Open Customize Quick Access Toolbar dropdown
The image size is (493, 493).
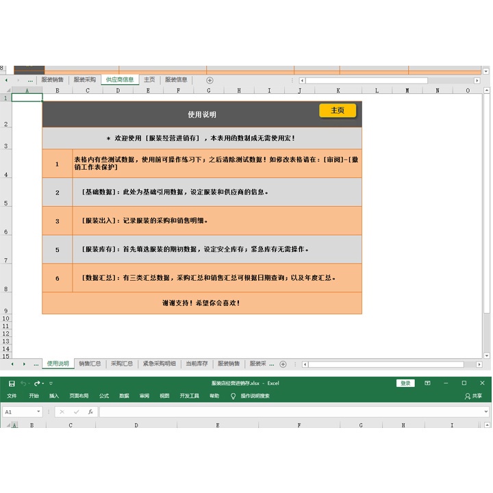click(51, 383)
